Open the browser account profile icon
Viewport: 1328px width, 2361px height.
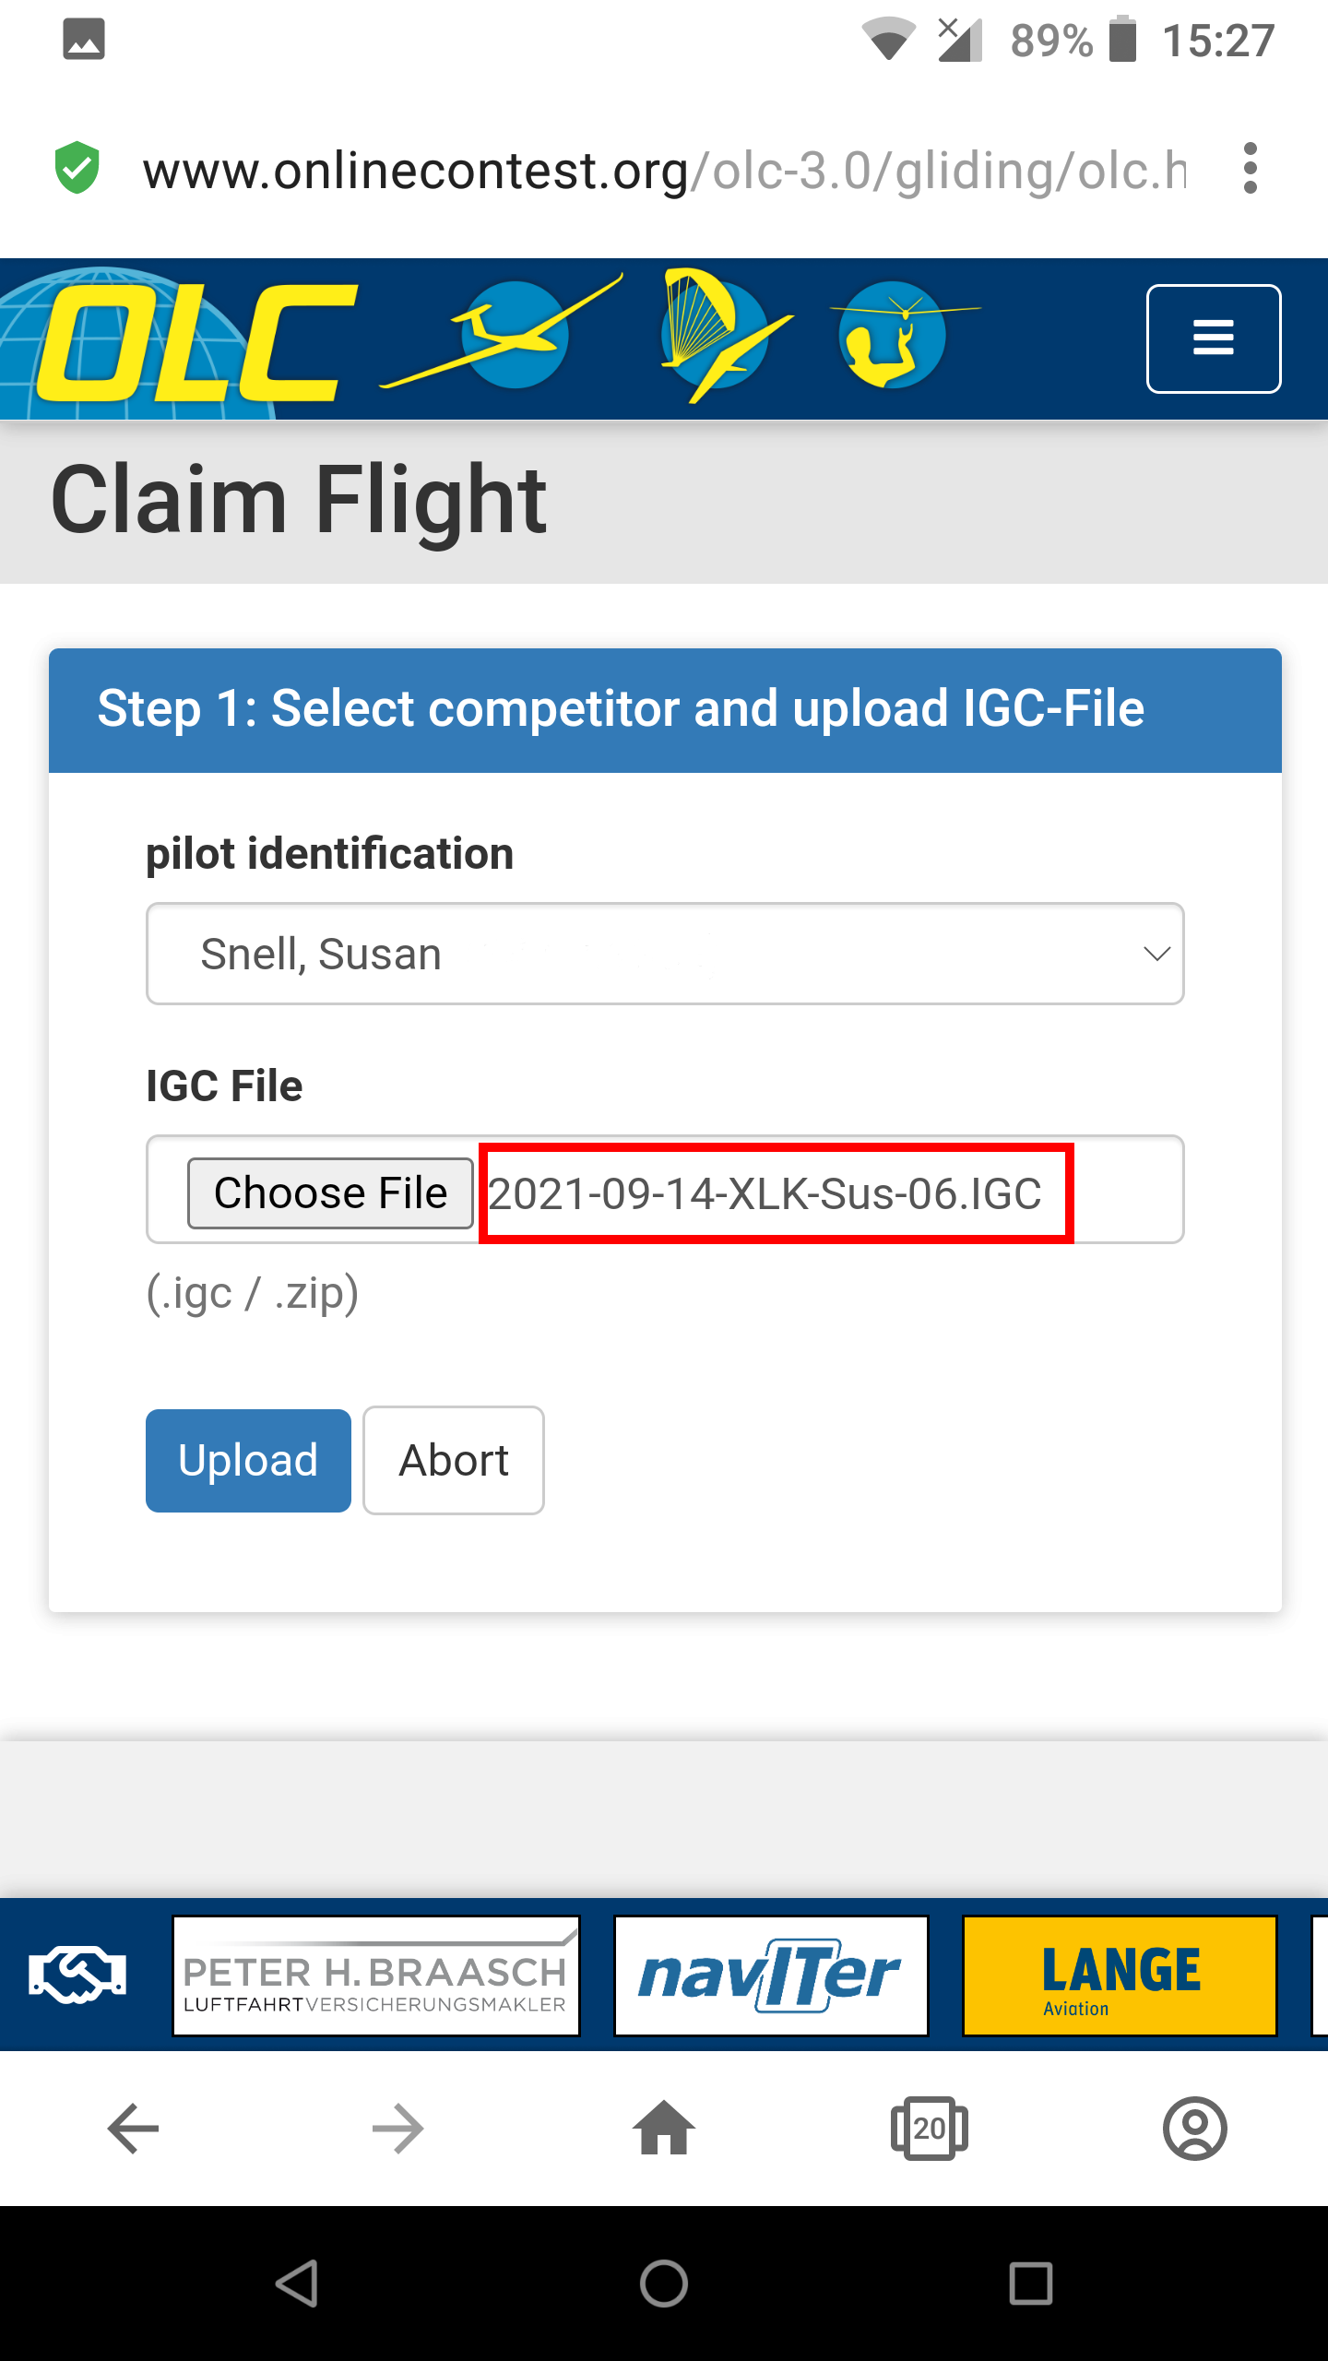[1194, 2129]
